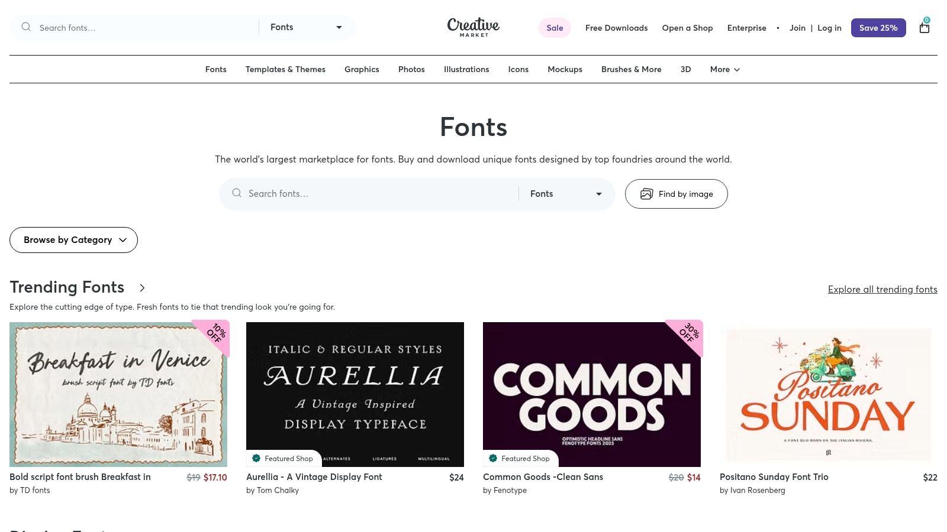
Task: Click the Creative Market logo
Action: tap(473, 27)
